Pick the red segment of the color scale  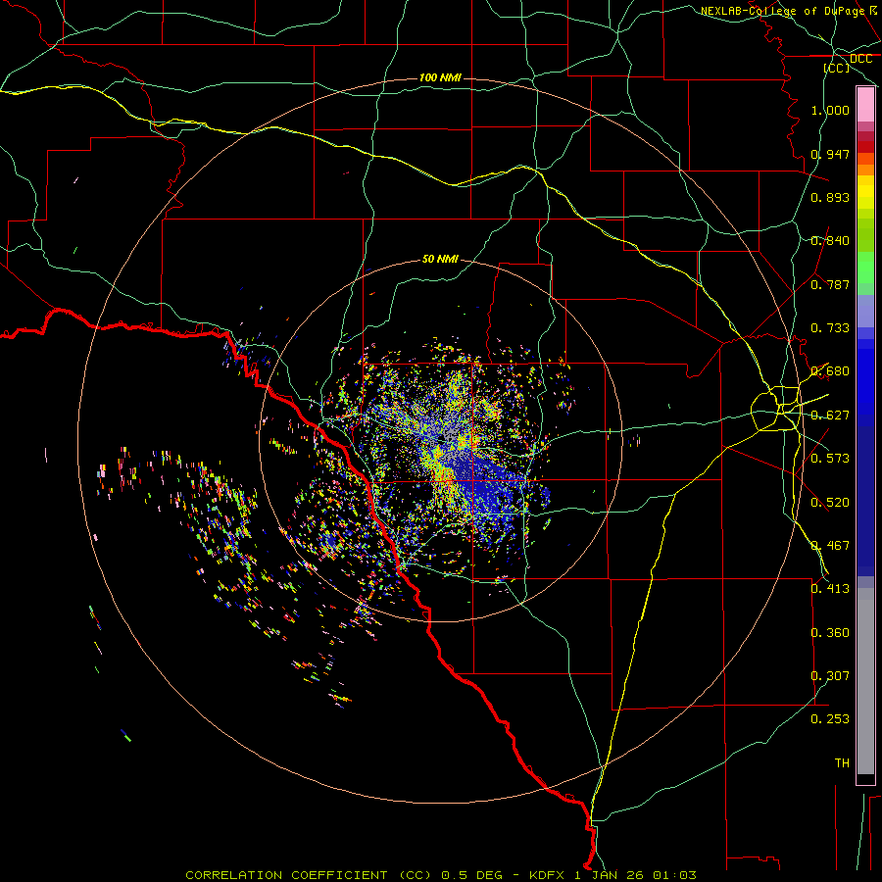coord(865,147)
